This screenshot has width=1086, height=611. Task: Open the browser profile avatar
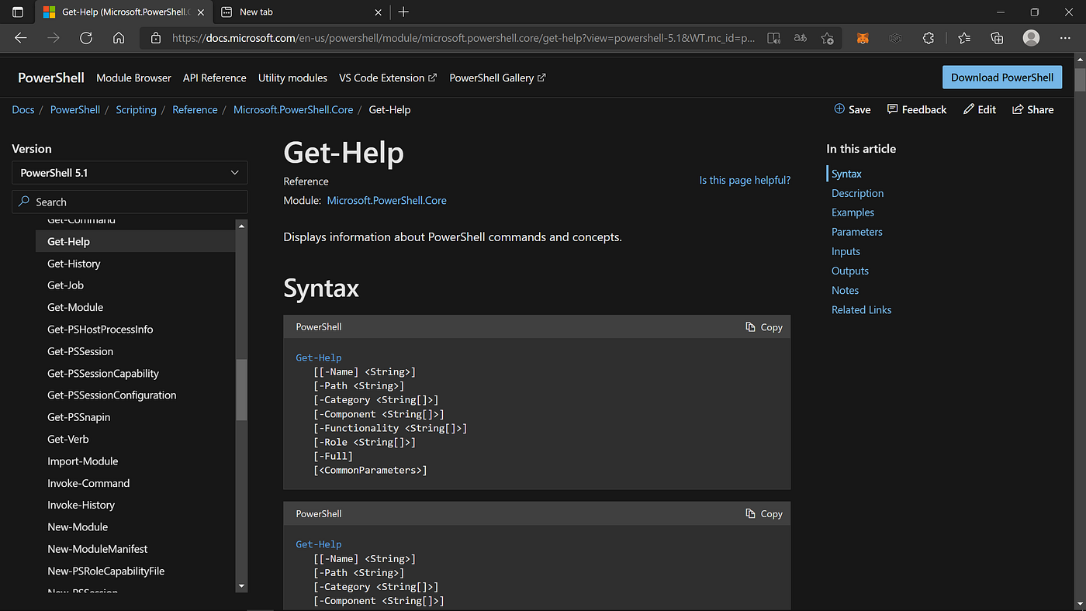(1031, 37)
